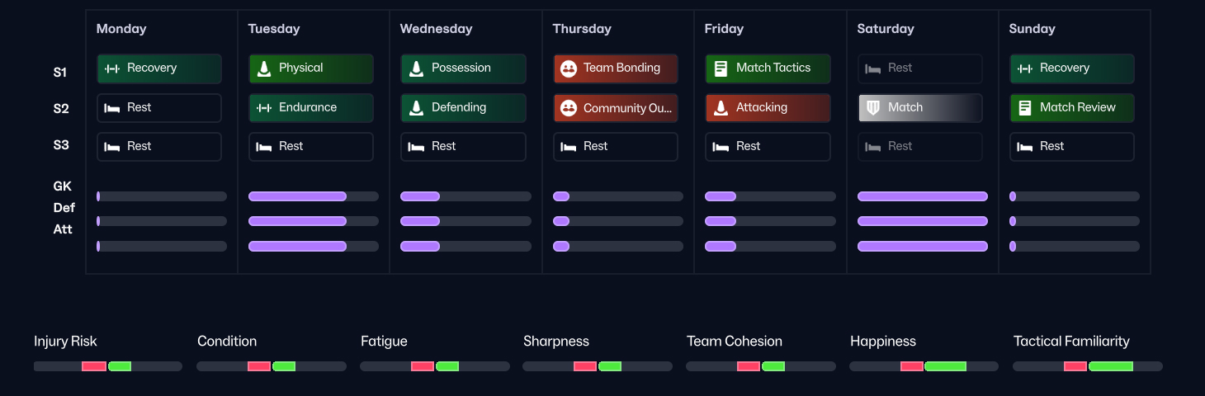Click the cone icon on Wednesday's Defending session
Screen dimensions: 1205x396
point(416,108)
